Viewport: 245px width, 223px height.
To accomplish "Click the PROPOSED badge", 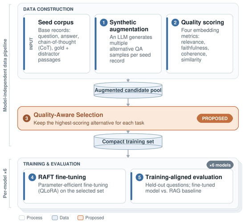I will [215, 118].
